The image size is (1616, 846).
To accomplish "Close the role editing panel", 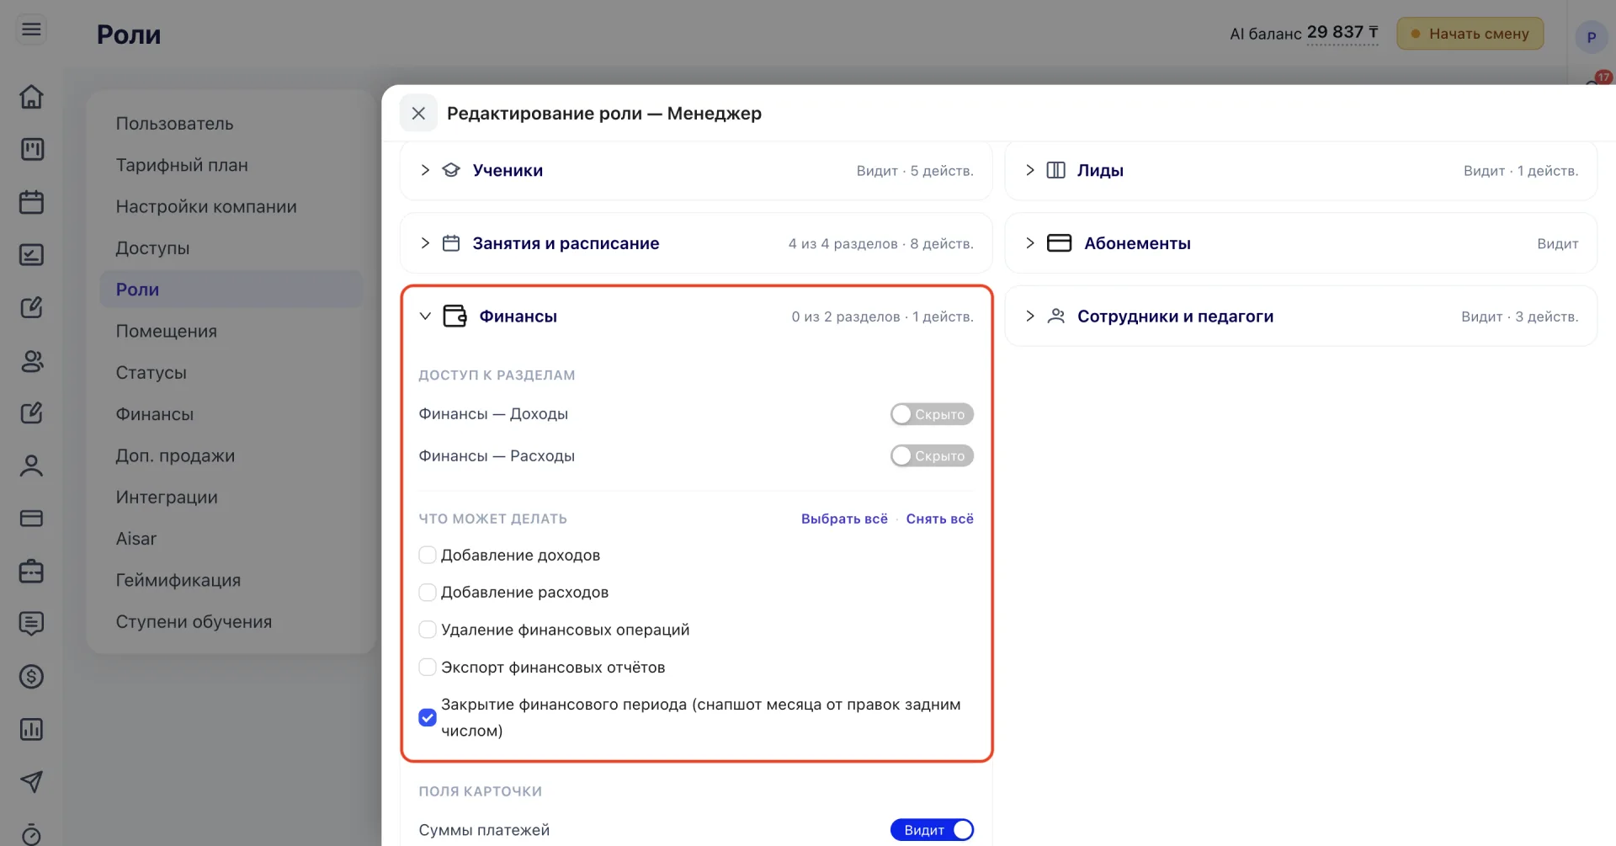I will click(x=418, y=113).
